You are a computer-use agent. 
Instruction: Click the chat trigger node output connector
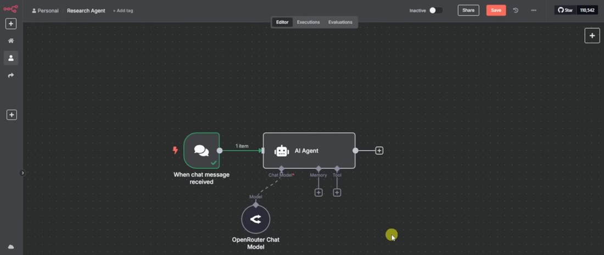[x=220, y=151]
